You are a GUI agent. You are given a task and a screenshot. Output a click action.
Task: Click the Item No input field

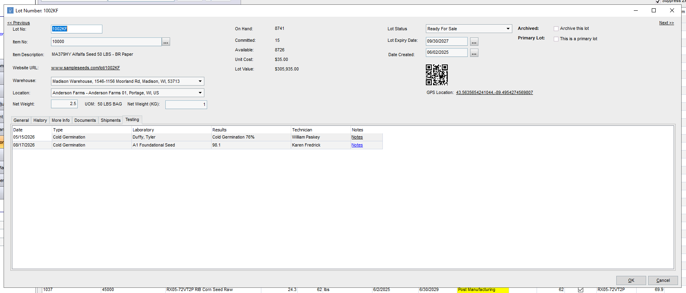[x=106, y=42]
